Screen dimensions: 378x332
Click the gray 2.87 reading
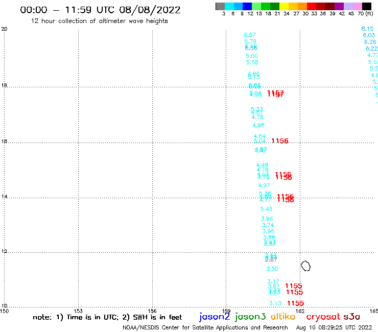click(271, 259)
